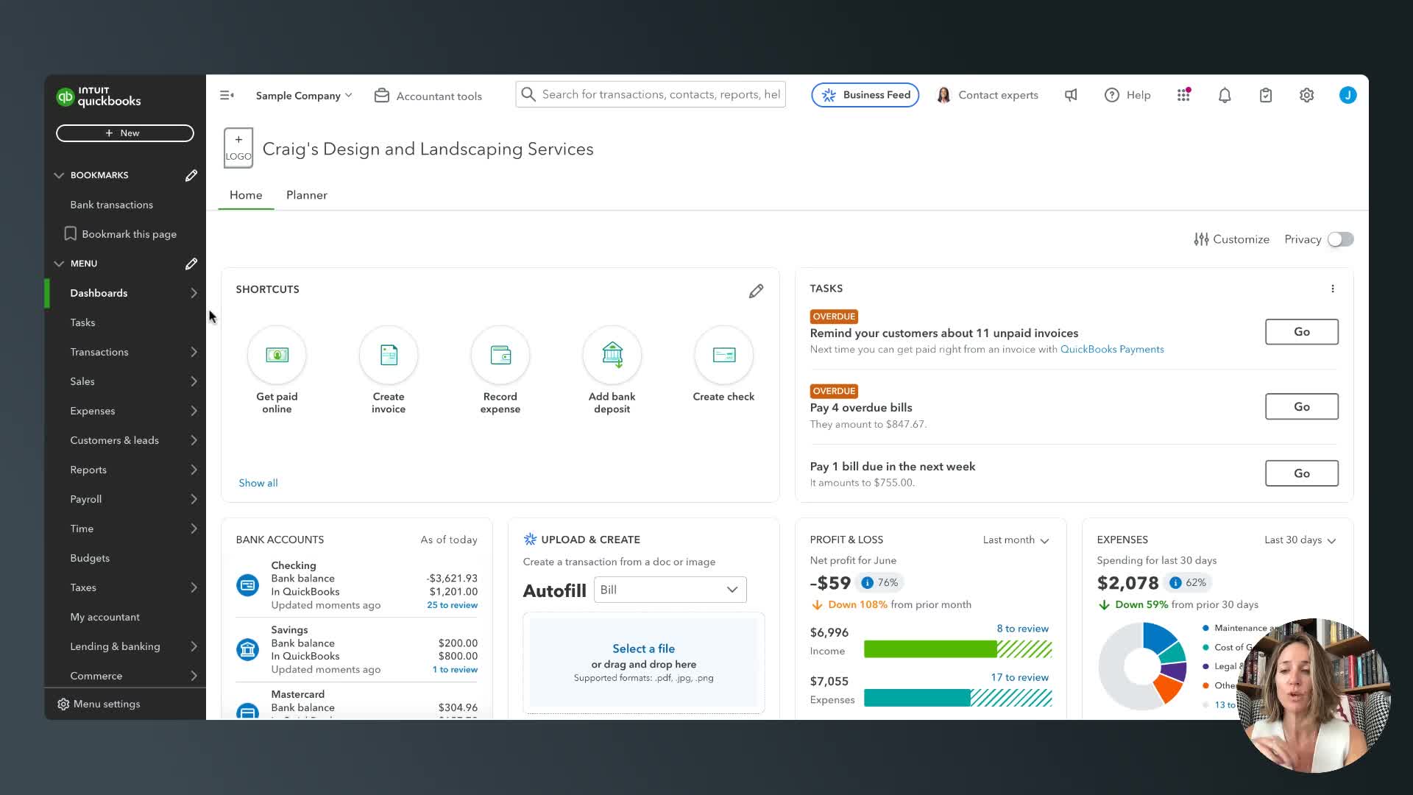Click Profit & Loss 76% info icon
Viewport: 1413px width, 795px height.
[868, 583]
